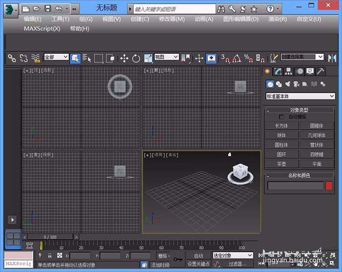
Task: Switch to Hierarchy command panel tab
Action: tap(289, 71)
